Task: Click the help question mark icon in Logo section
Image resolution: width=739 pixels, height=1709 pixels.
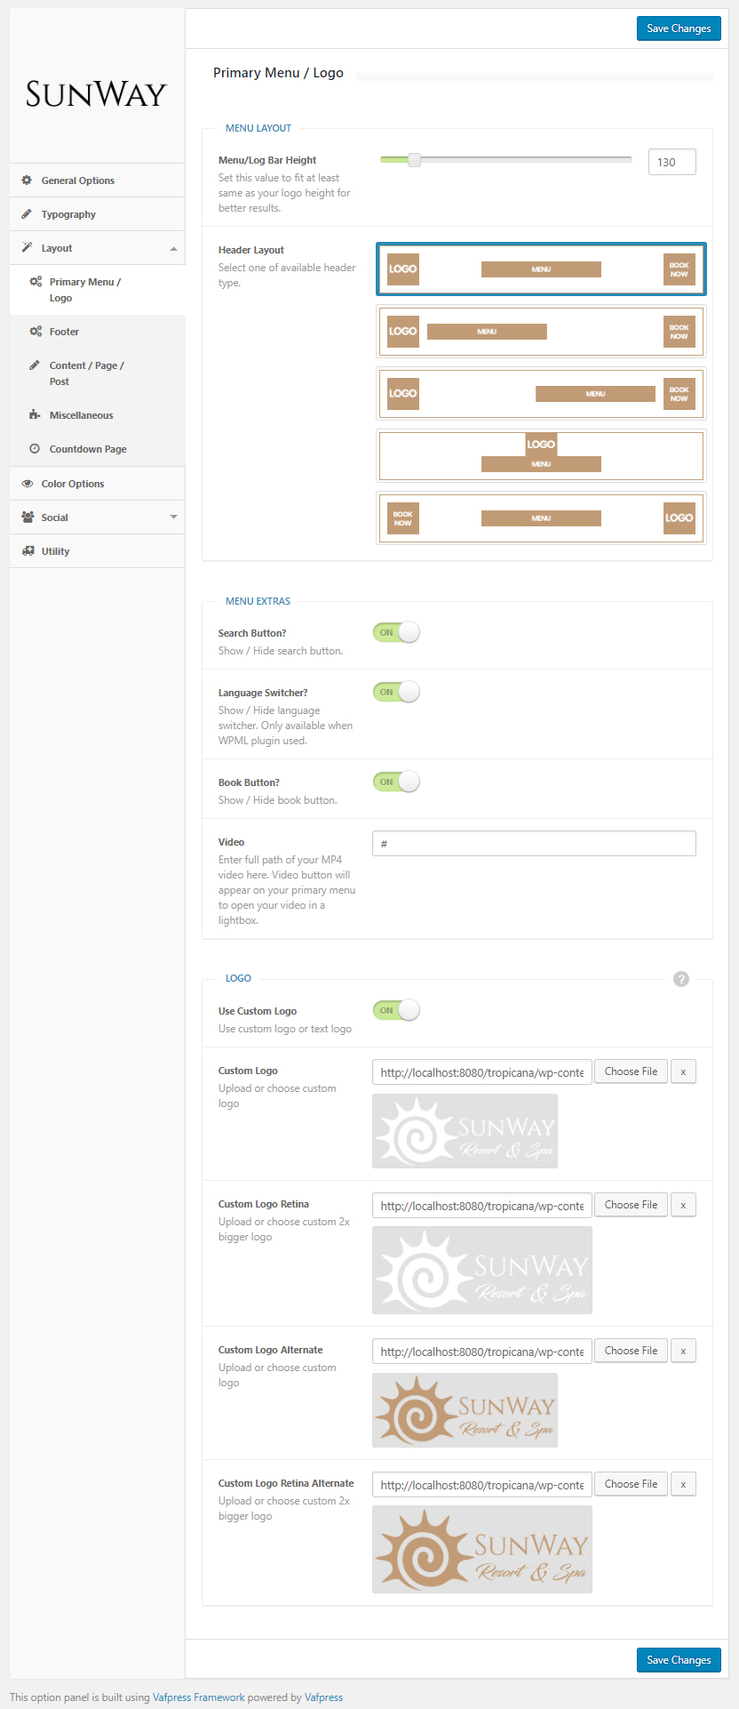Action: (681, 979)
